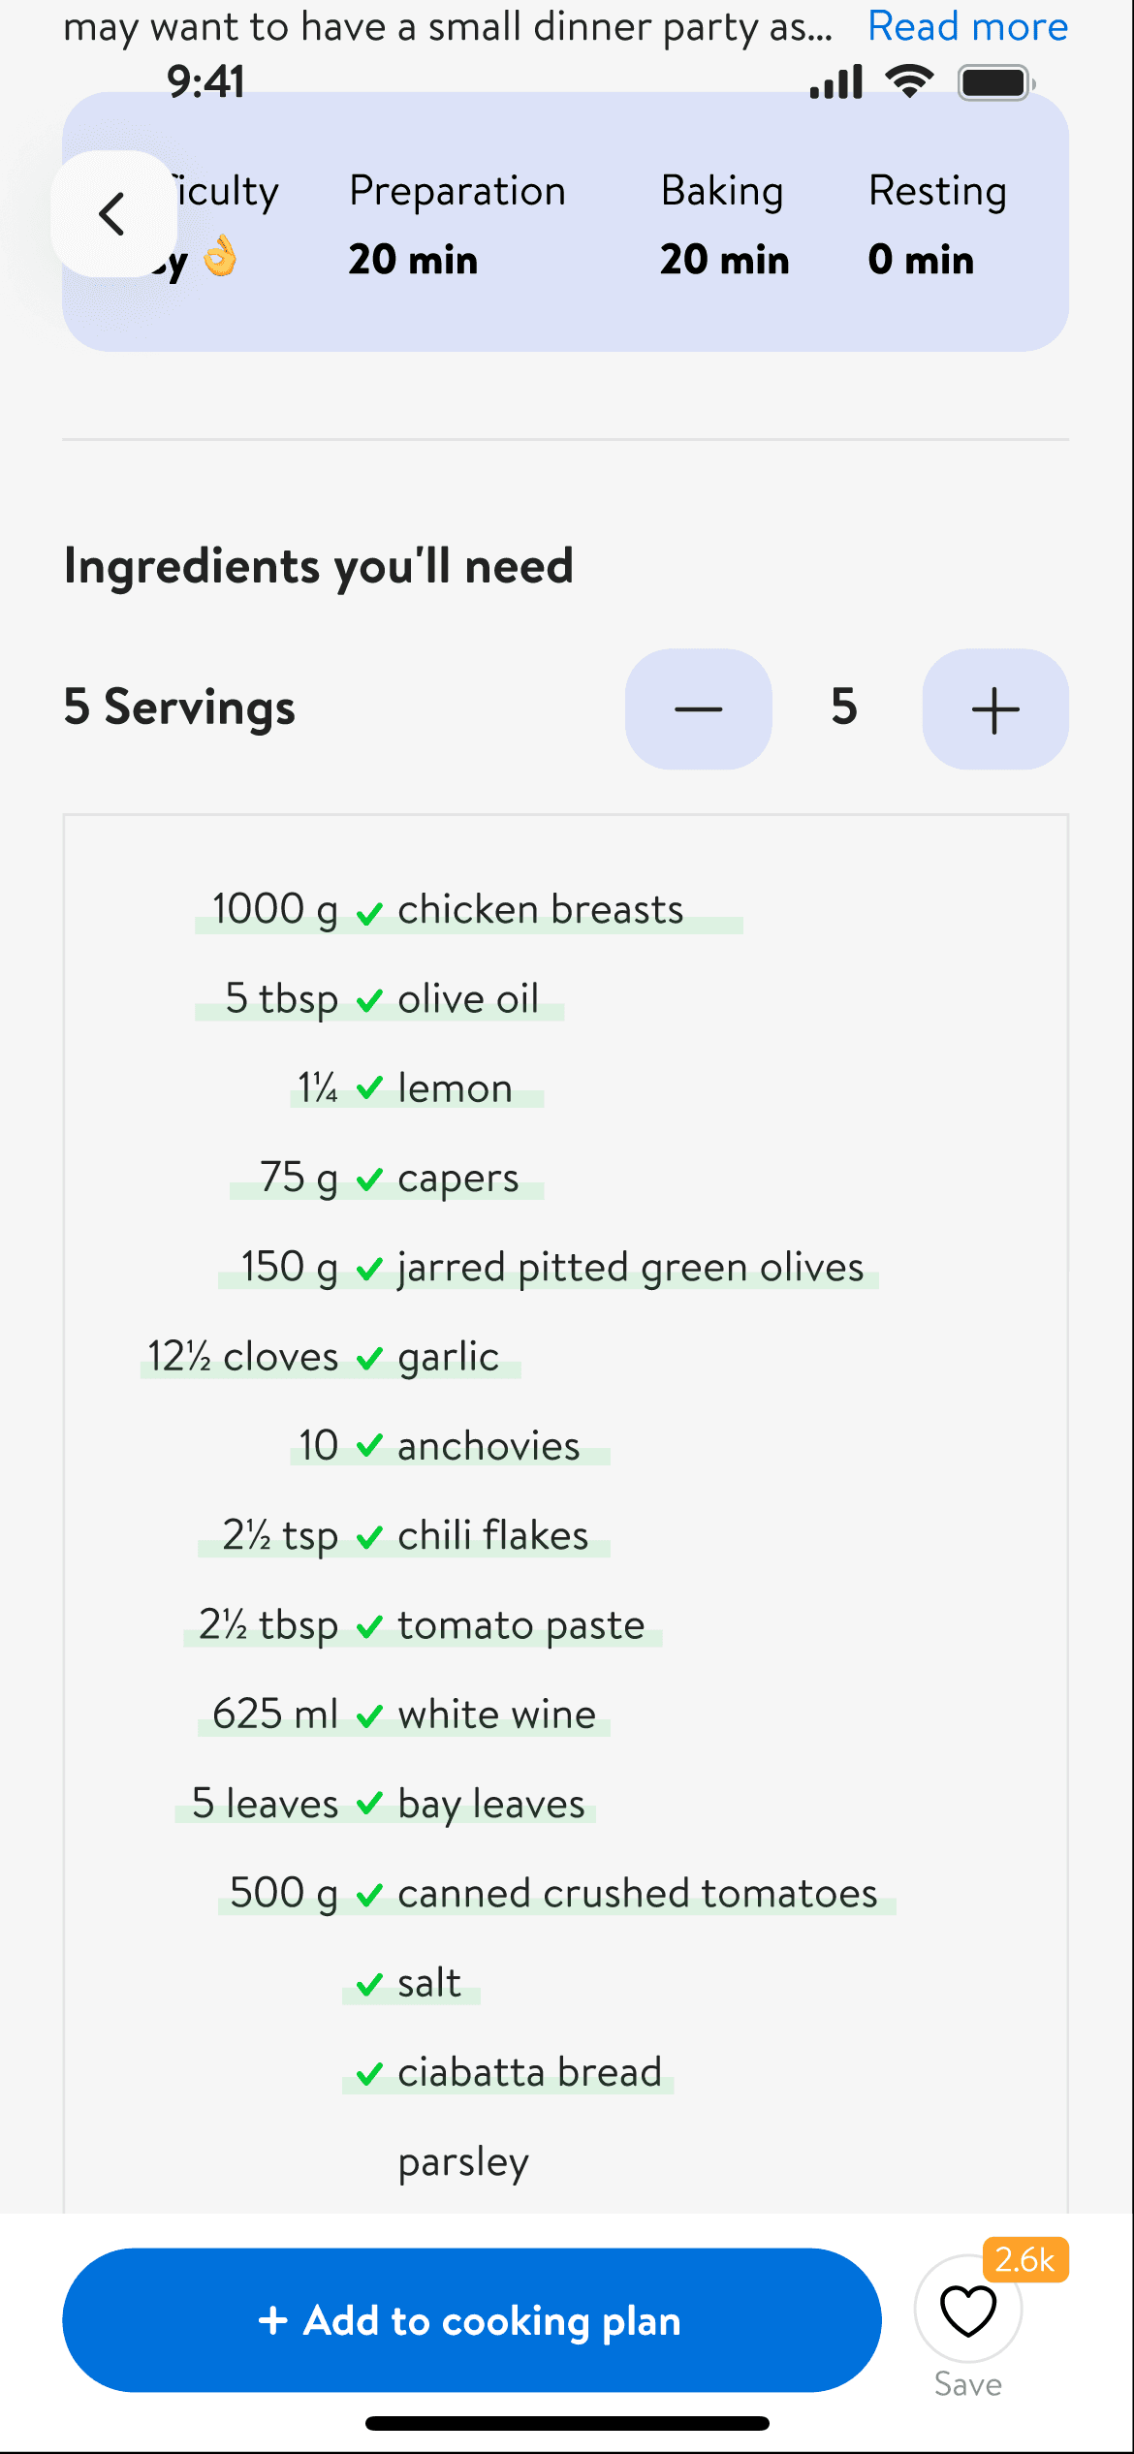Tap the Baking 20 min info
This screenshot has width=1134, height=2454.
724,225
